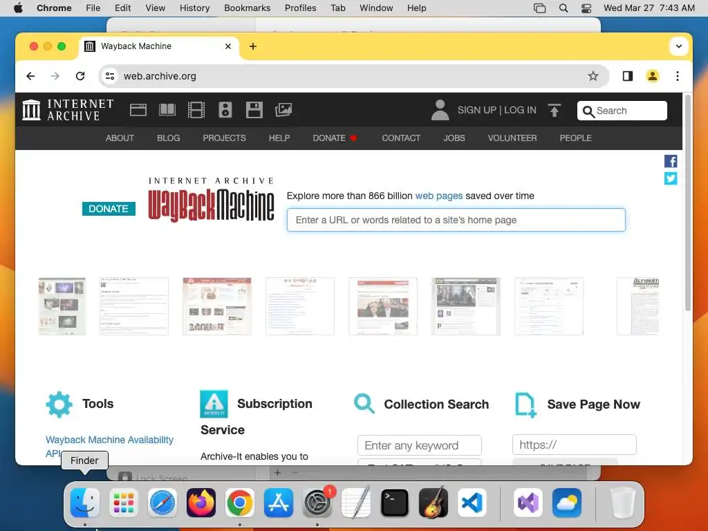Open Chrome side panel icon
Viewport: 708px width, 531px height.
(x=628, y=76)
